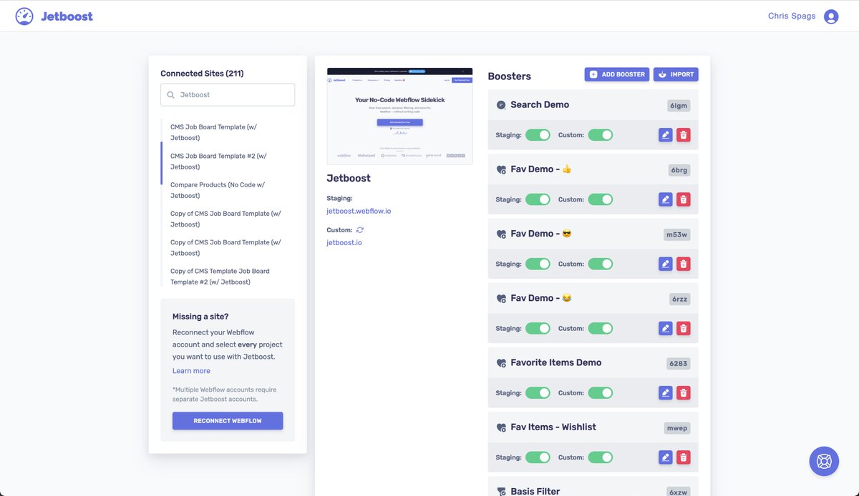Click the m53w booster ID badge
859x496 pixels.
[x=677, y=234]
